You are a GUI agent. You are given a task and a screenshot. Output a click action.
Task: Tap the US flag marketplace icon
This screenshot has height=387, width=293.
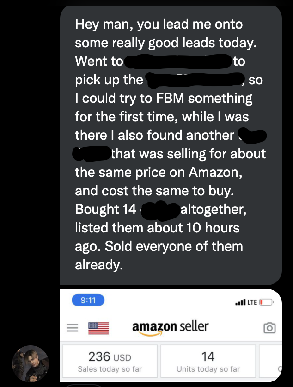[98, 328]
